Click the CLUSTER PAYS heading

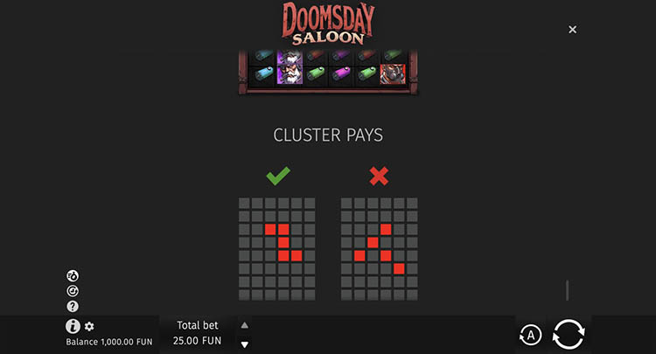[328, 135]
